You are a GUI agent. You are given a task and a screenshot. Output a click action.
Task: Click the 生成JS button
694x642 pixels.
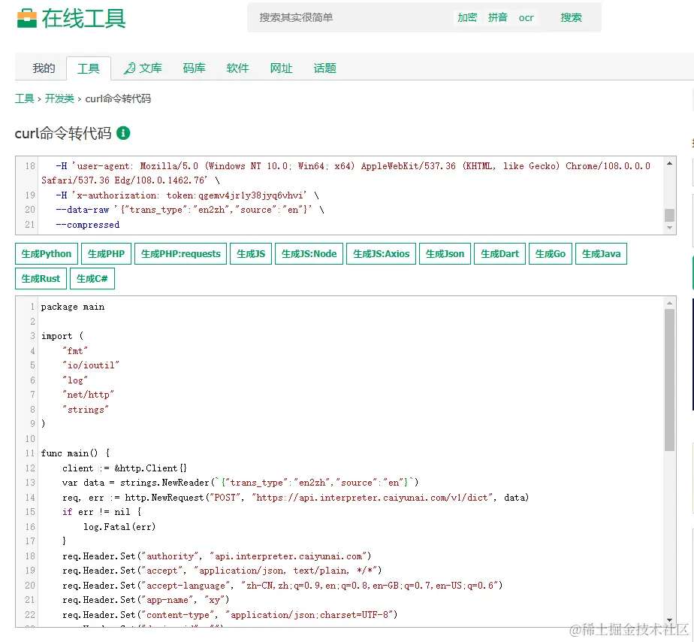point(251,254)
